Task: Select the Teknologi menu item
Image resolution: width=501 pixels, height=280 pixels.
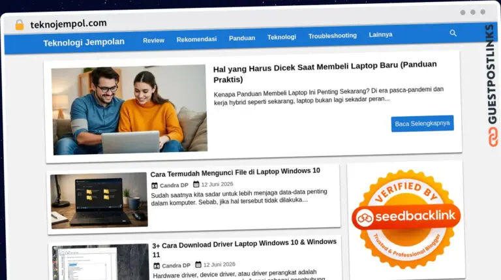Action: click(x=282, y=37)
